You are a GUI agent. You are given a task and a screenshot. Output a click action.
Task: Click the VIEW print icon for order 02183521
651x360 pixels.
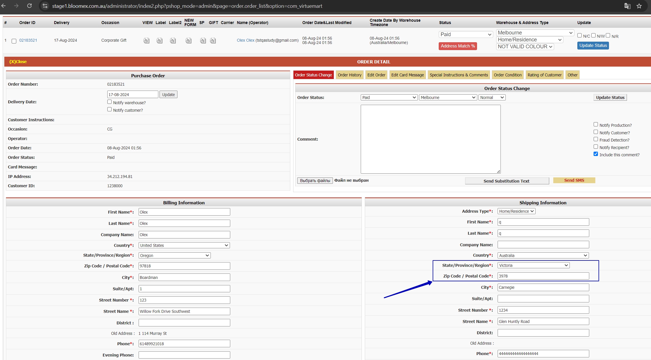(x=146, y=41)
